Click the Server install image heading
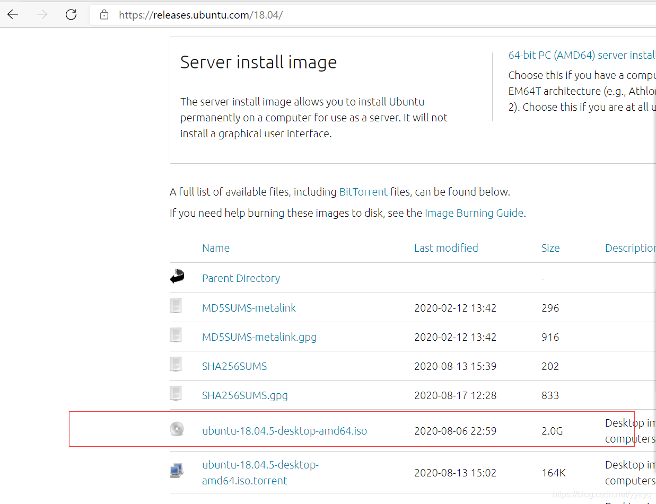 (259, 63)
